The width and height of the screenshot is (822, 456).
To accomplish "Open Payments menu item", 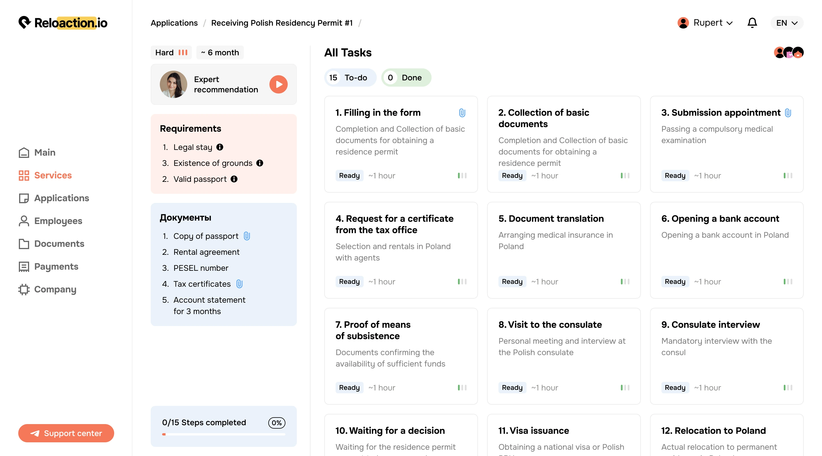I will [49, 267].
